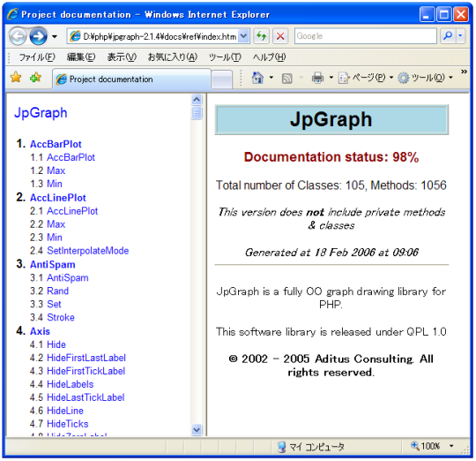
Task: Open the AccLinePlot class link
Action: (x=57, y=198)
